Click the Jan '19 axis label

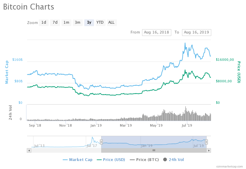[96, 125]
